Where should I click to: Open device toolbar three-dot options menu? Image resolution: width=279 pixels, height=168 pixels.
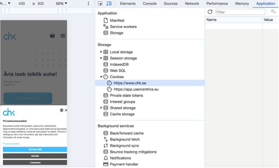pos(88,4)
